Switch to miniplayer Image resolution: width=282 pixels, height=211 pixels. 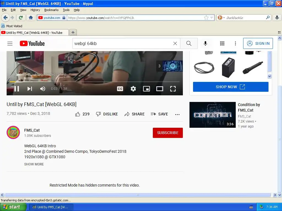pos(147,89)
